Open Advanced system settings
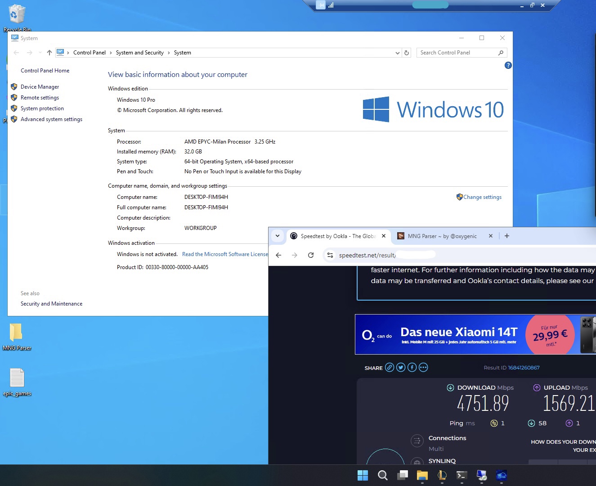 tap(51, 119)
